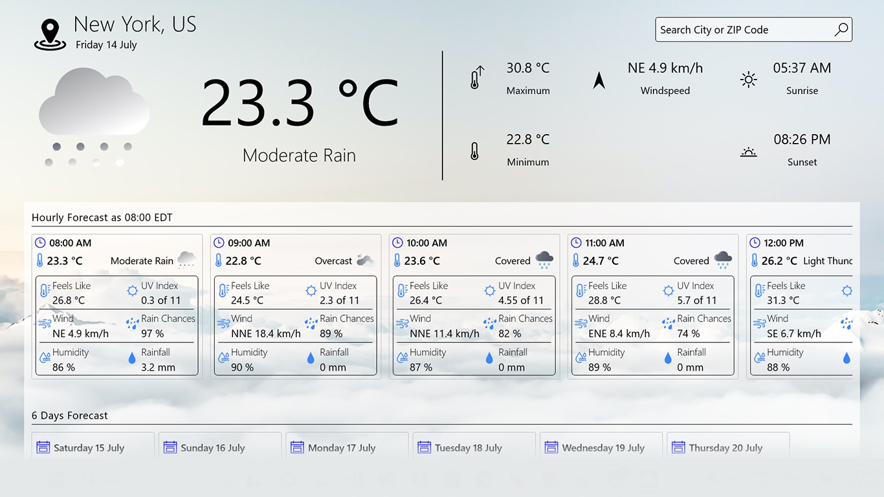Click the clock icon on the 08:00 AM card
Screen dimensions: 884x497
tap(41, 243)
